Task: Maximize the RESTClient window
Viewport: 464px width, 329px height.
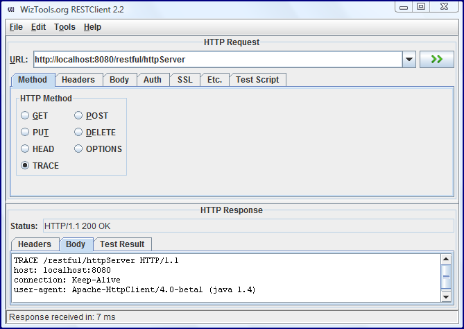Action: (x=421, y=6)
